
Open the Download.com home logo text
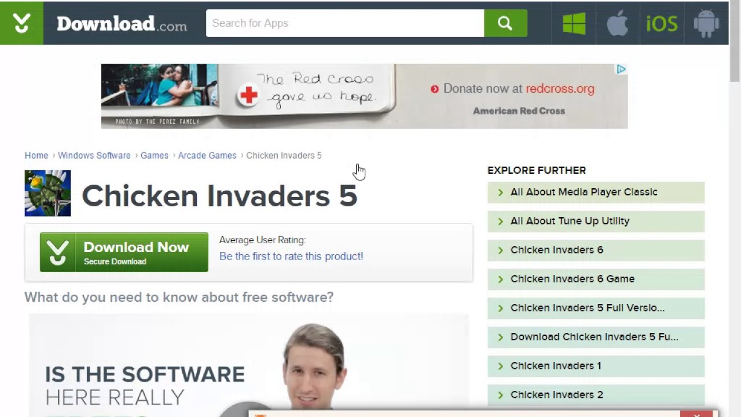(x=122, y=24)
